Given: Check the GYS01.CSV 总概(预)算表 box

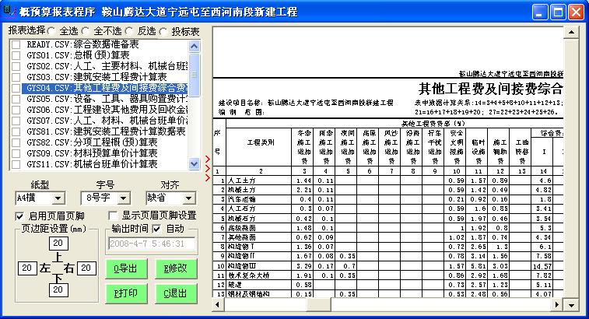Looking at the screenshot, I should point(16,55).
